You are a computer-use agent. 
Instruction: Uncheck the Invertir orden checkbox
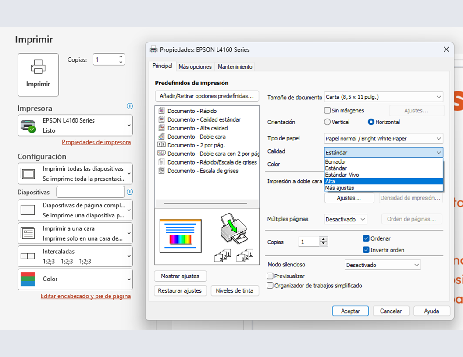coord(366,250)
